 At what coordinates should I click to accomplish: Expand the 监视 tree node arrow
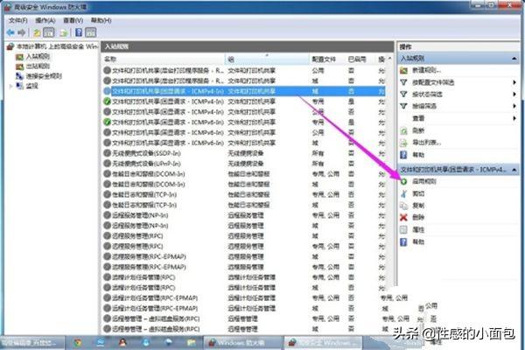click(10, 87)
